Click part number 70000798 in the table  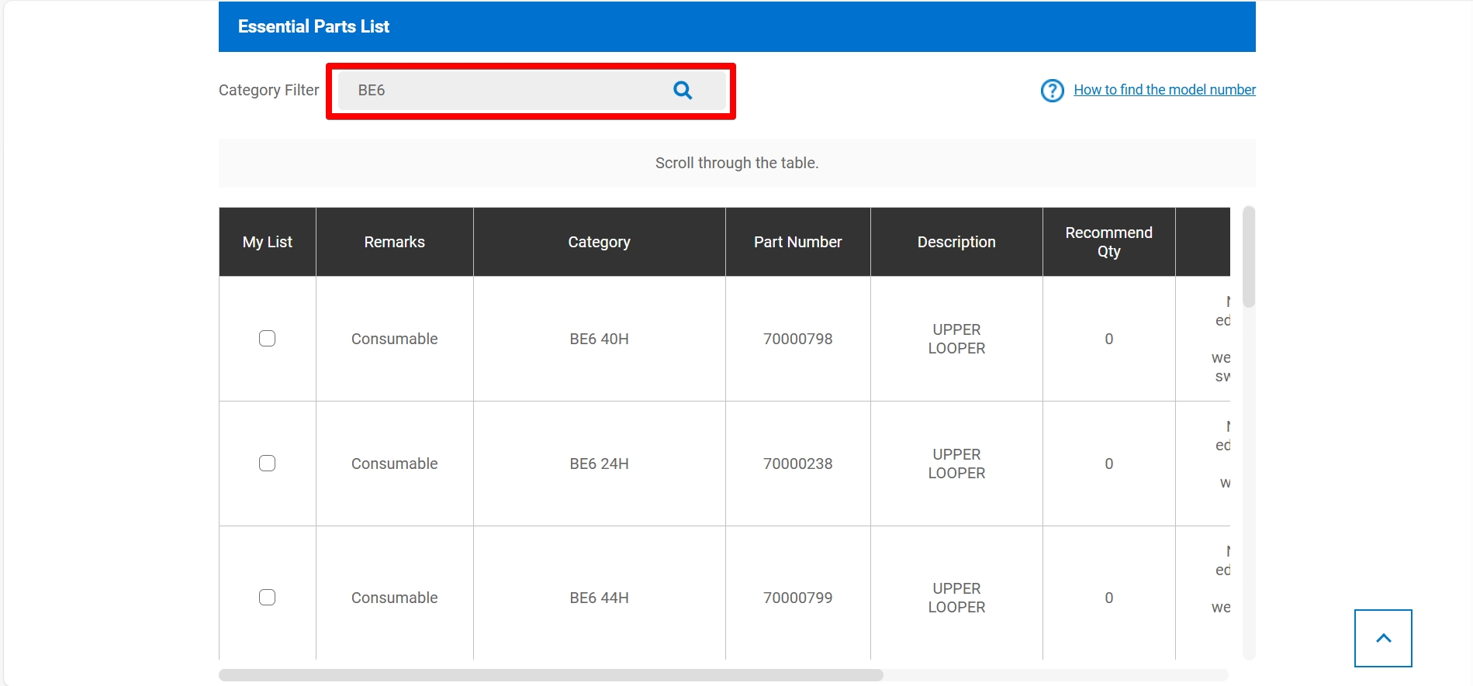click(797, 339)
